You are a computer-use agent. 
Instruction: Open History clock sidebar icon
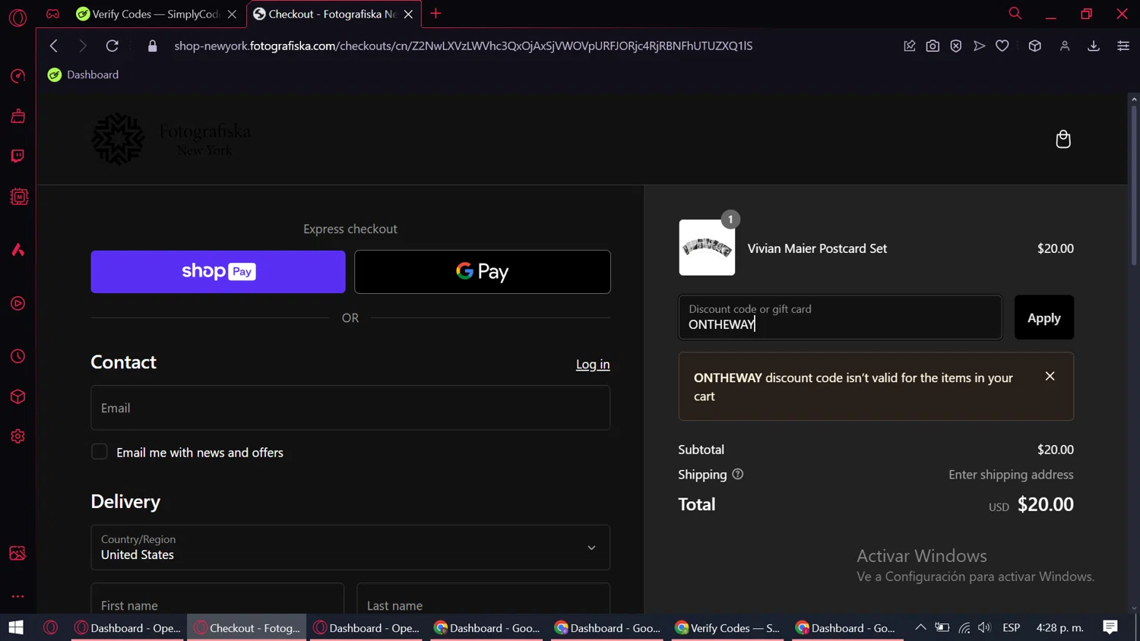(17, 356)
